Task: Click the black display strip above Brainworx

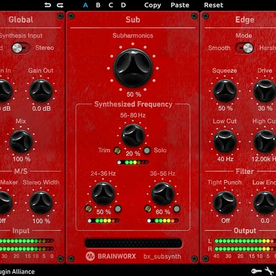Action: (x=133, y=243)
